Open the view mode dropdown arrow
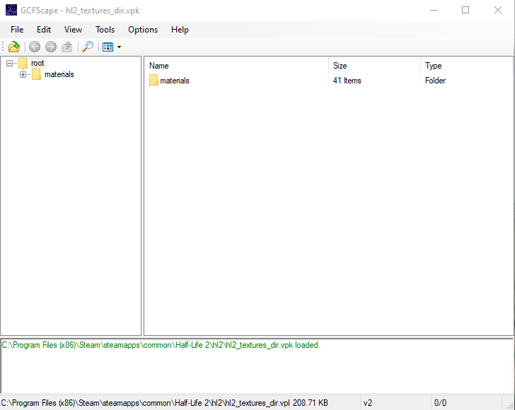515x410 pixels. [x=119, y=47]
